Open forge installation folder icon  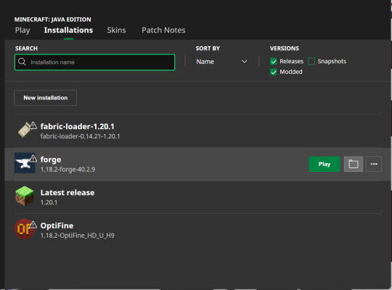[354, 164]
